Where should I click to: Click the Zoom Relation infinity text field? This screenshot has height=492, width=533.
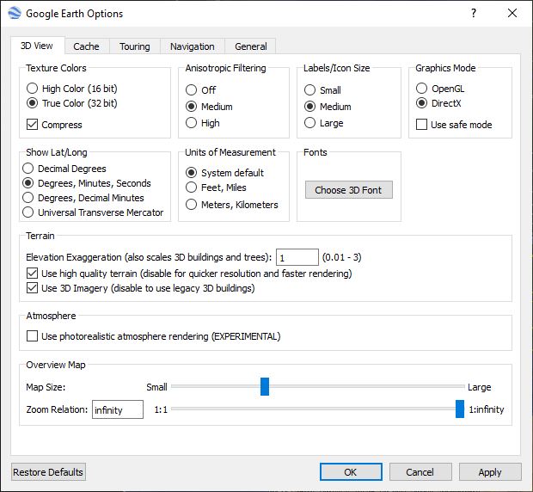(118, 409)
